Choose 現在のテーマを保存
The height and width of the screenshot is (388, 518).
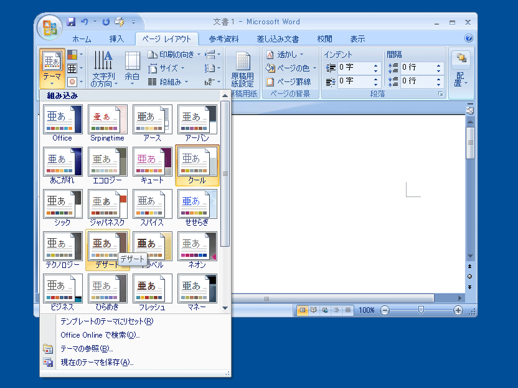(136, 363)
